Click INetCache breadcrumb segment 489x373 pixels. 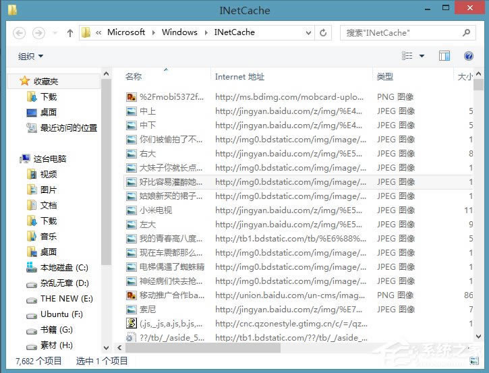coord(234,32)
